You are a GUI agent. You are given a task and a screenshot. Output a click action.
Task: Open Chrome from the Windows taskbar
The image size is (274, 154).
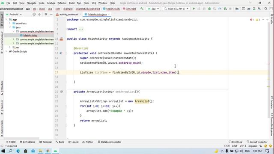tap(48, 151)
